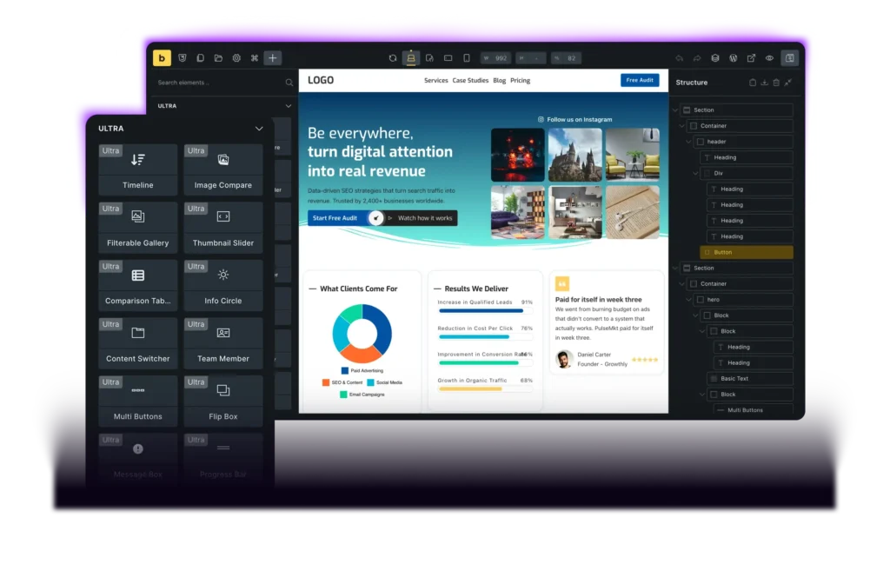
Task: Open the Case Studies menu item
Action: point(470,81)
